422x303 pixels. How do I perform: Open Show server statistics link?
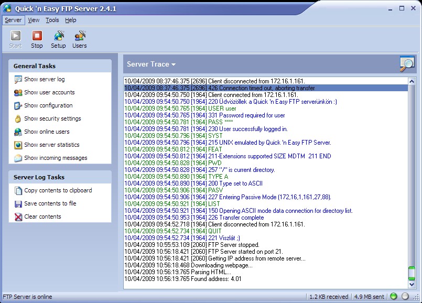52,145
